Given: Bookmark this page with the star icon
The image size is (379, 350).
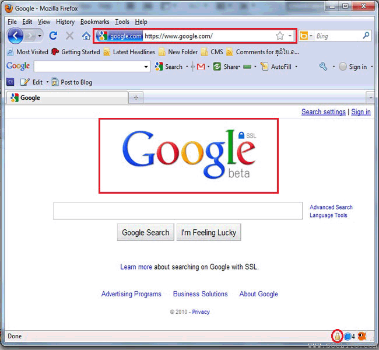Looking at the screenshot, I should 280,36.
